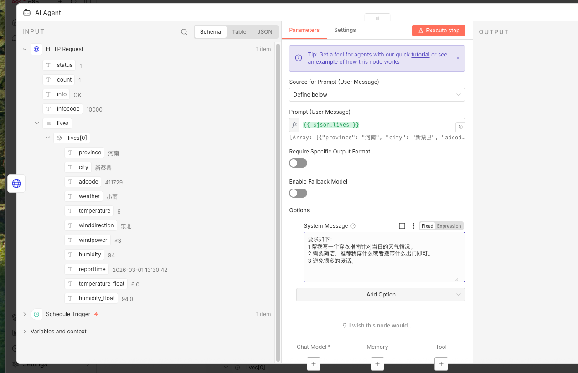Click the fx expression icon beside the prompt
This screenshot has width=578, height=373.
pos(294,125)
